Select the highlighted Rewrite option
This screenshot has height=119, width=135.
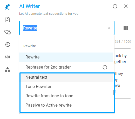click(66, 57)
